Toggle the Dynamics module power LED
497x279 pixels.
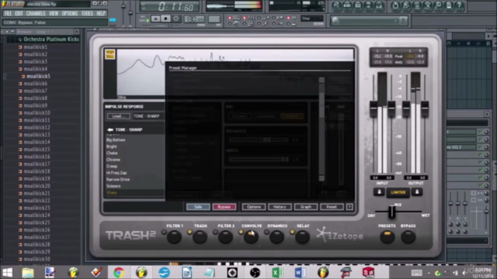pyautogui.click(x=266, y=232)
